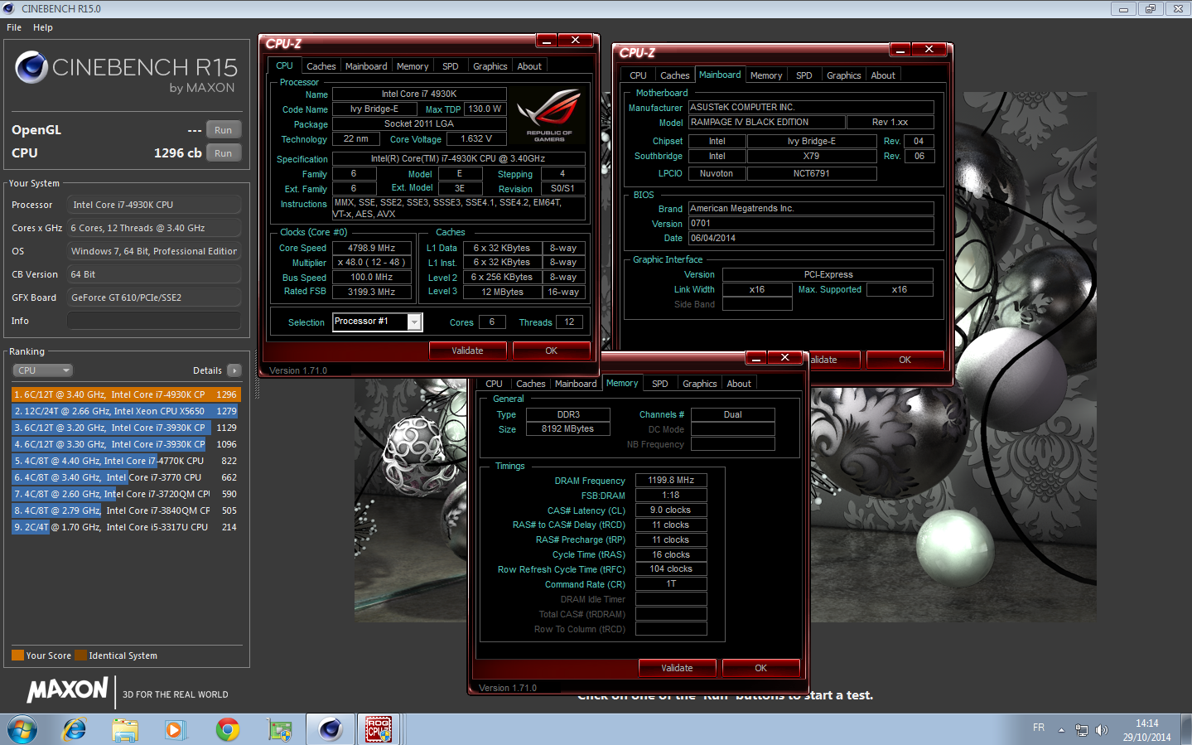Switch to Memory tab in Mainboard CPU-Z window
This screenshot has height=745, width=1192.
[766, 75]
